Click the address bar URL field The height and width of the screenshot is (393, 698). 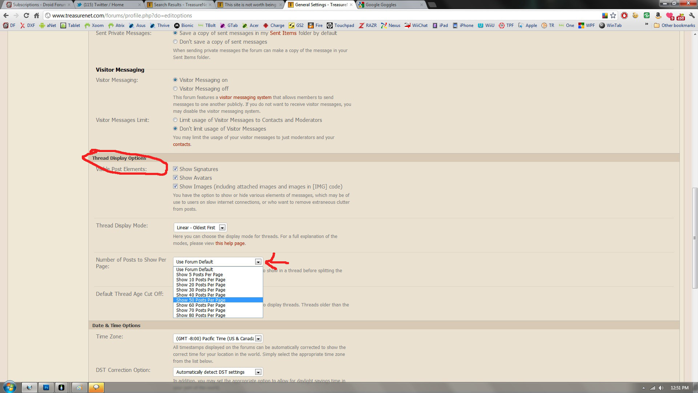tap(322, 16)
